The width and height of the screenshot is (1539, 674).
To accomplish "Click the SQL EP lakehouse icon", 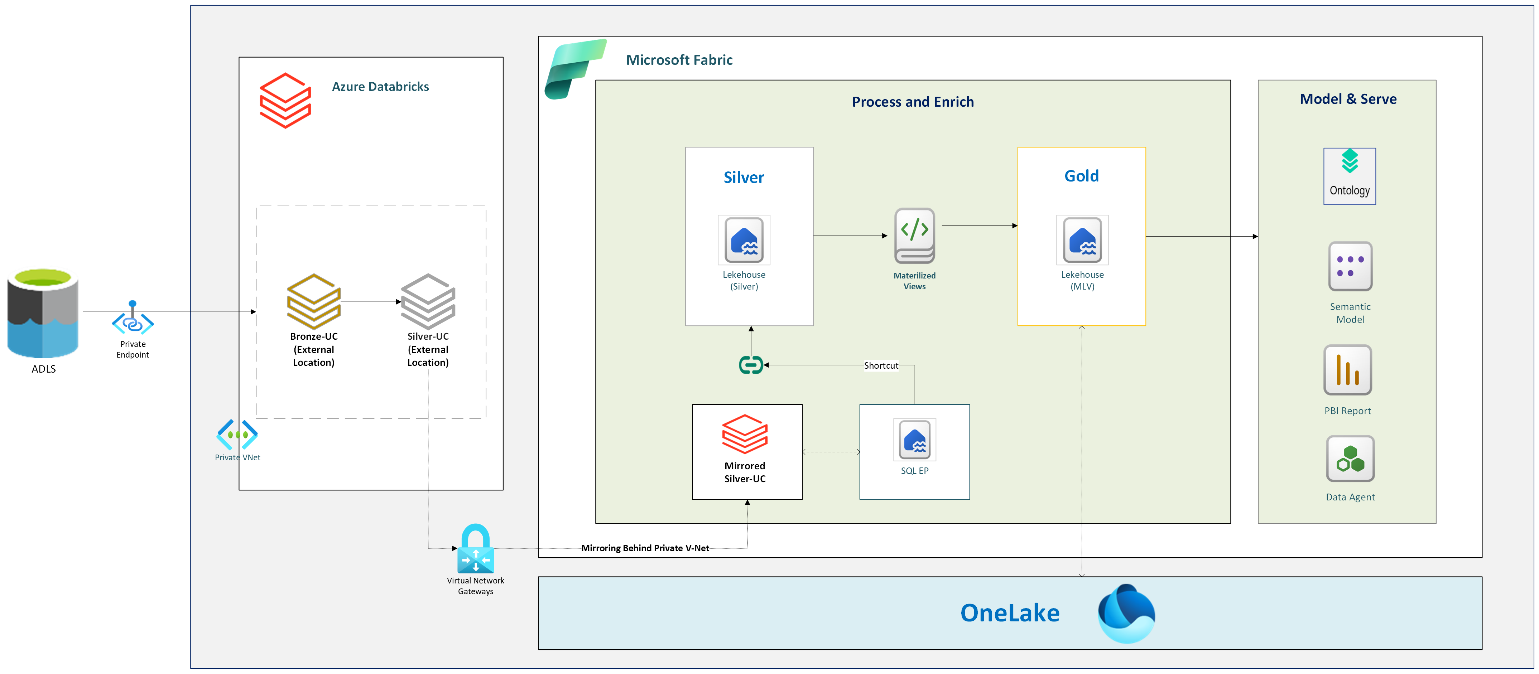I will pos(914,440).
